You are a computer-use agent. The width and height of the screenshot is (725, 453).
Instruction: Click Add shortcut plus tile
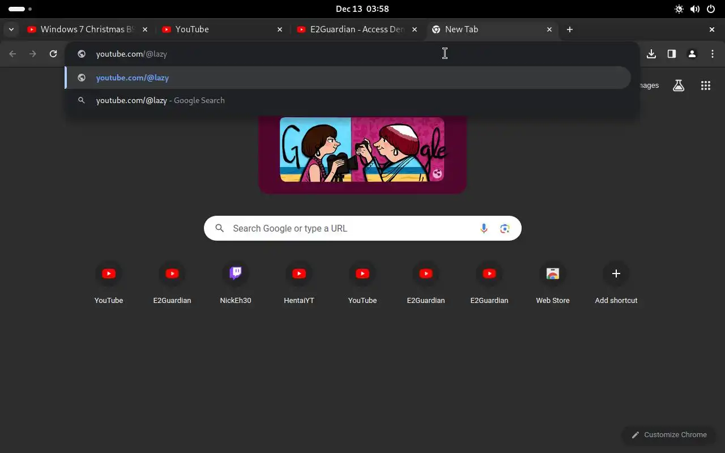(x=616, y=283)
